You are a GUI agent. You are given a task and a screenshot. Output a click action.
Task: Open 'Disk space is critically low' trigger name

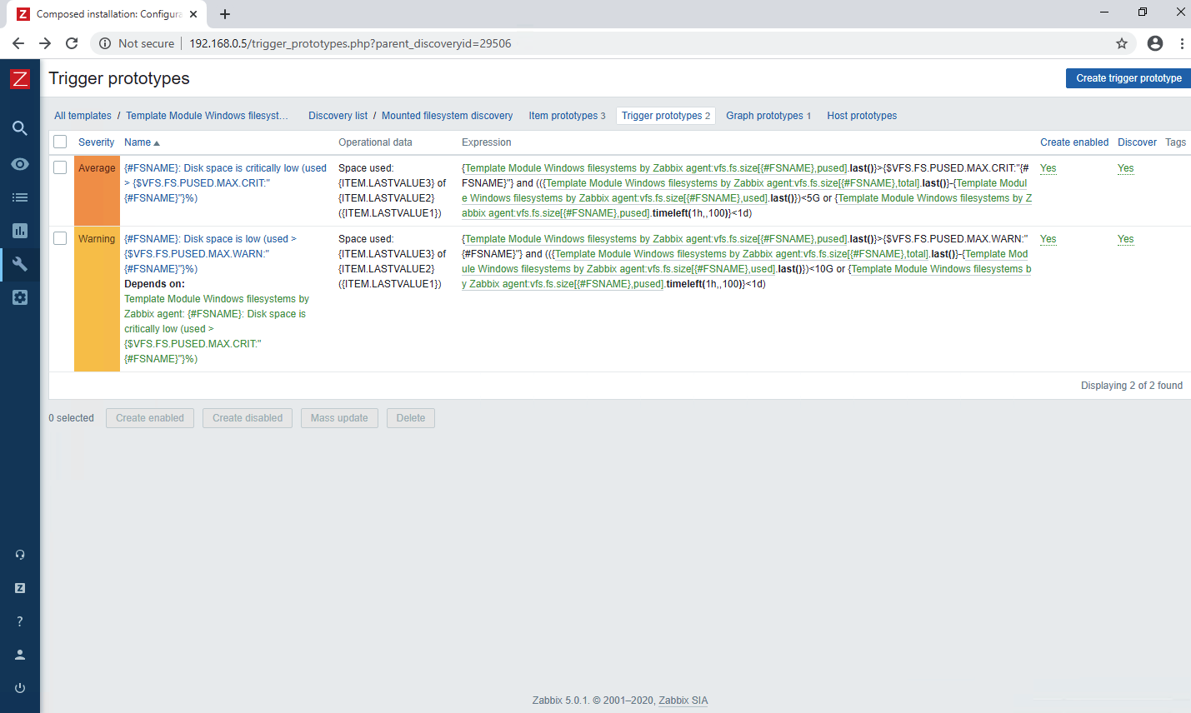pos(225,183)
